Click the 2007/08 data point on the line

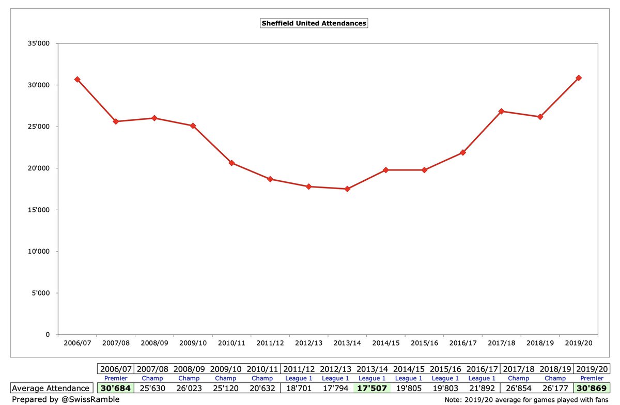pos(116,121)
